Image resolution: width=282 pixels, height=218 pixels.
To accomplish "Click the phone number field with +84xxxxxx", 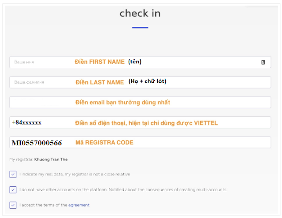I will 140,122.
